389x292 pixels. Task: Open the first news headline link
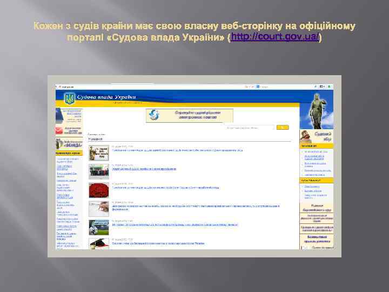(x=177, y=150)
